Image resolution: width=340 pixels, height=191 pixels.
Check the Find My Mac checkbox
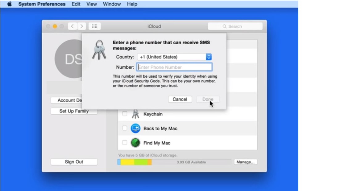[125, 143]
